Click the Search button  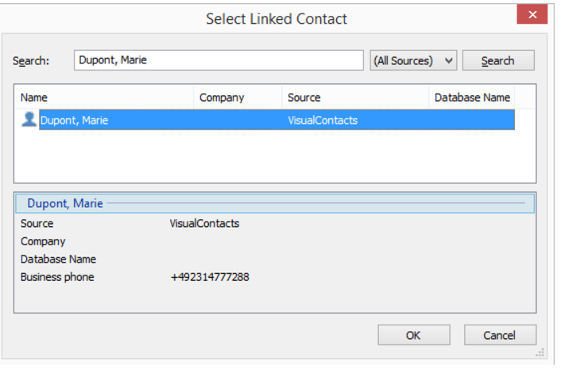click(x=497, y=60)
